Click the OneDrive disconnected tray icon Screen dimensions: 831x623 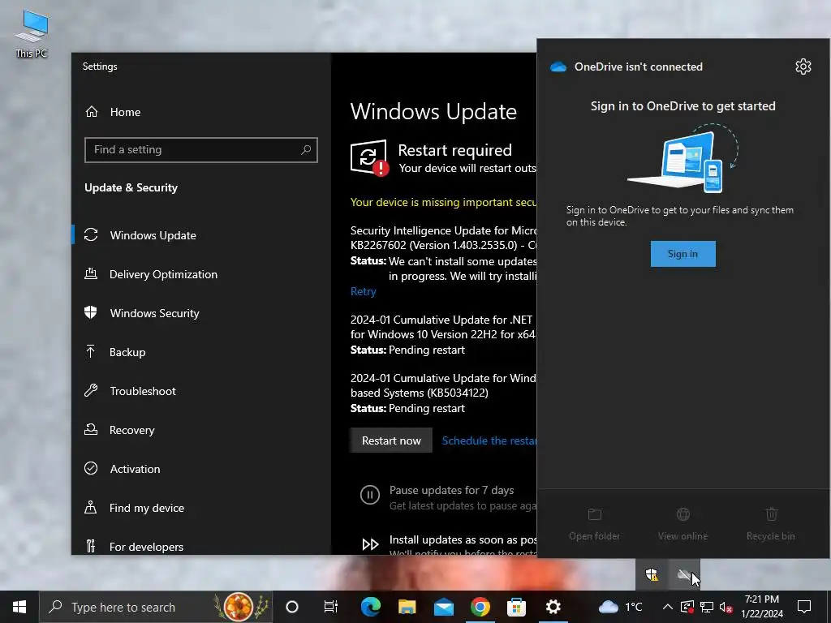pos(683,575)
